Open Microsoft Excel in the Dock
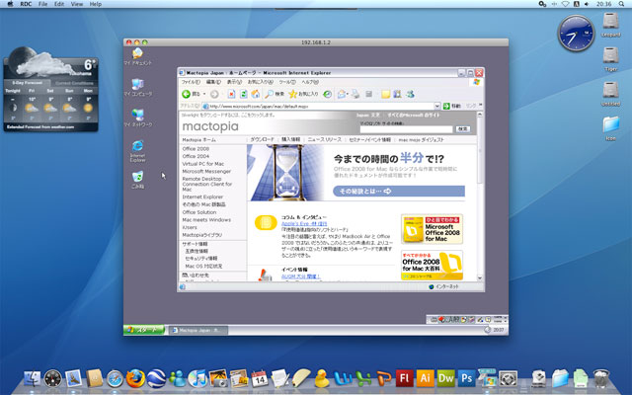 pyautogui.click(x=363, y=379)
